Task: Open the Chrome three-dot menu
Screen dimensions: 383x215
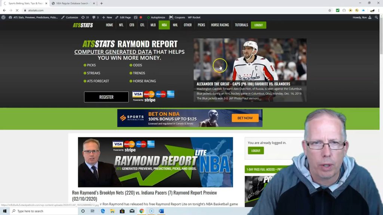Action: point(379,10)
